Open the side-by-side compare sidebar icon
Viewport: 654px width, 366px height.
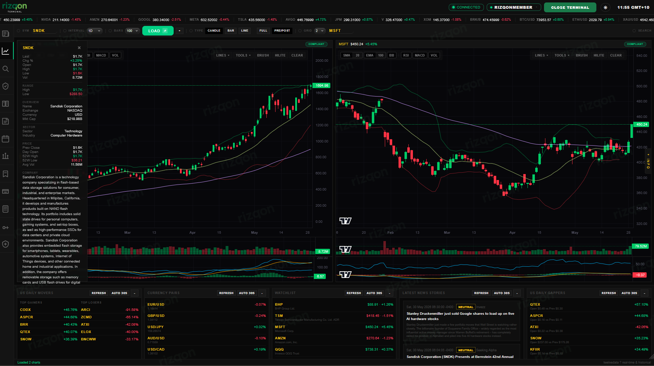(x=6, y=104)
